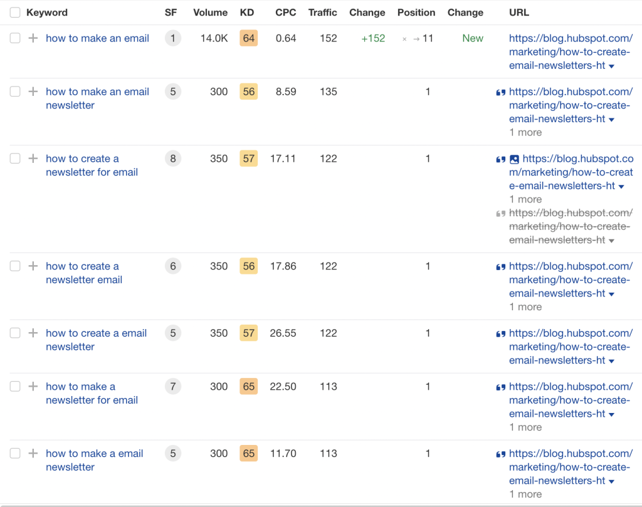The width and height of the screenshot is (642, 507).
Task: Click the New position change label
Action: (x=473, y=38)
